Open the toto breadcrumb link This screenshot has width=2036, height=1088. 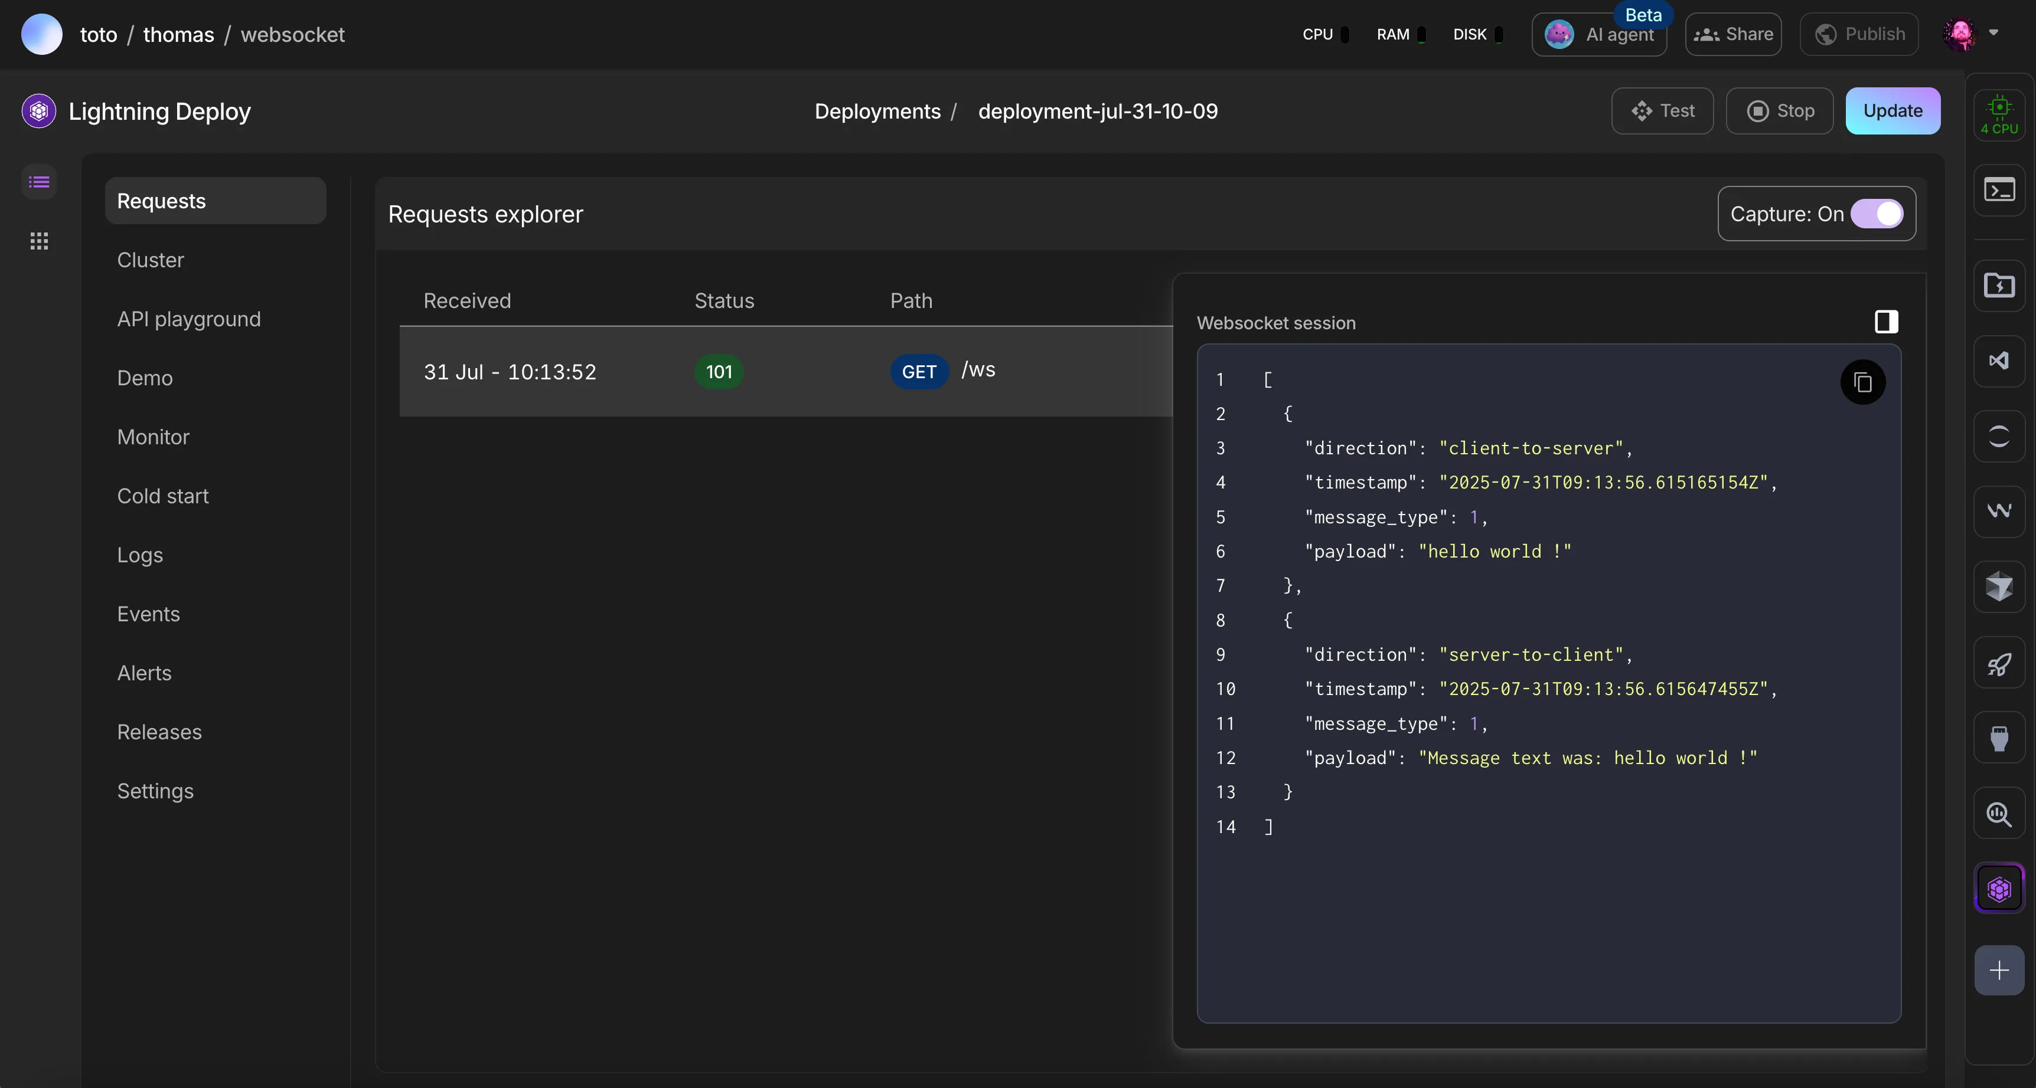pos(99,35)
